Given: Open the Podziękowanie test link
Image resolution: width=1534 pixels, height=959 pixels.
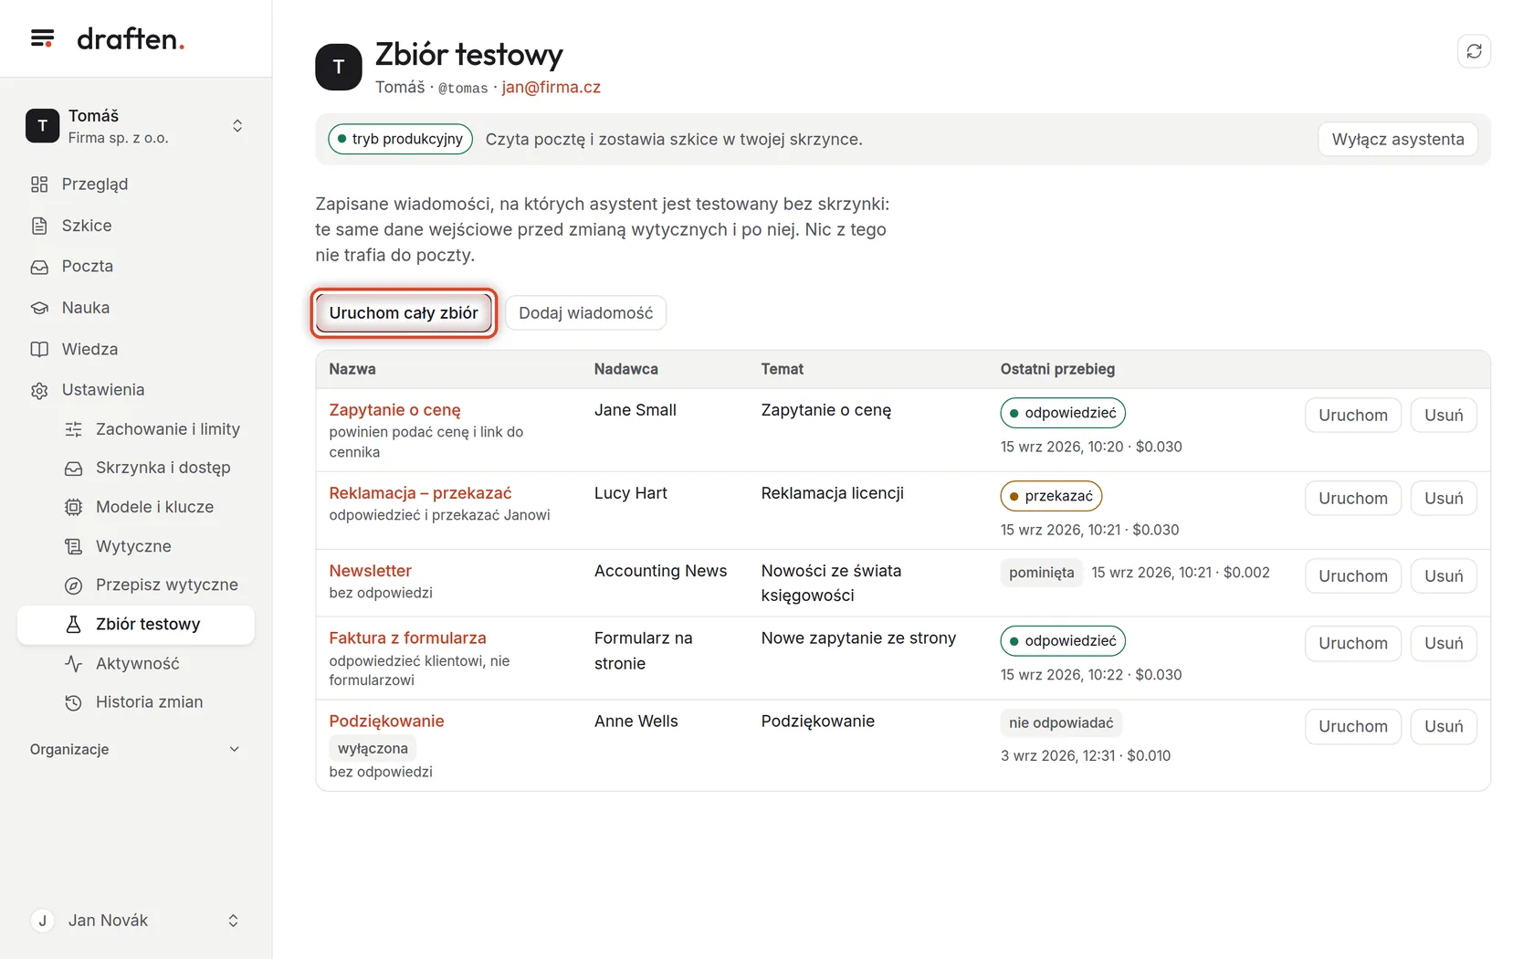Looking at the screenshot, I should (386, 722).
